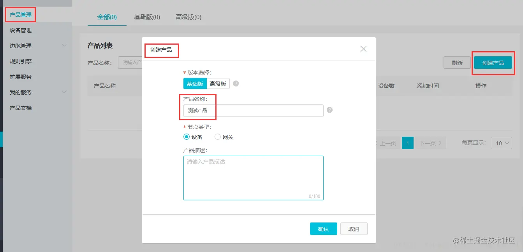Focus product name search field in list

pyautogui.click(x=130, y=63)
